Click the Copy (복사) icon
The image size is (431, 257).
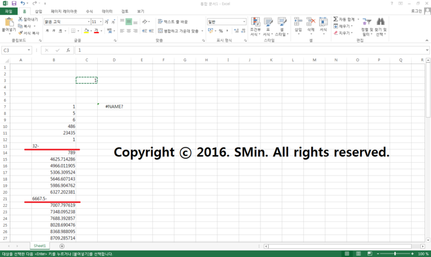pos(20,26)
